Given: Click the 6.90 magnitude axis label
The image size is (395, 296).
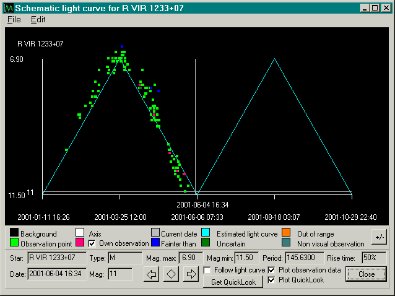Looking at the screenshot, I should [x=17, y=59].
